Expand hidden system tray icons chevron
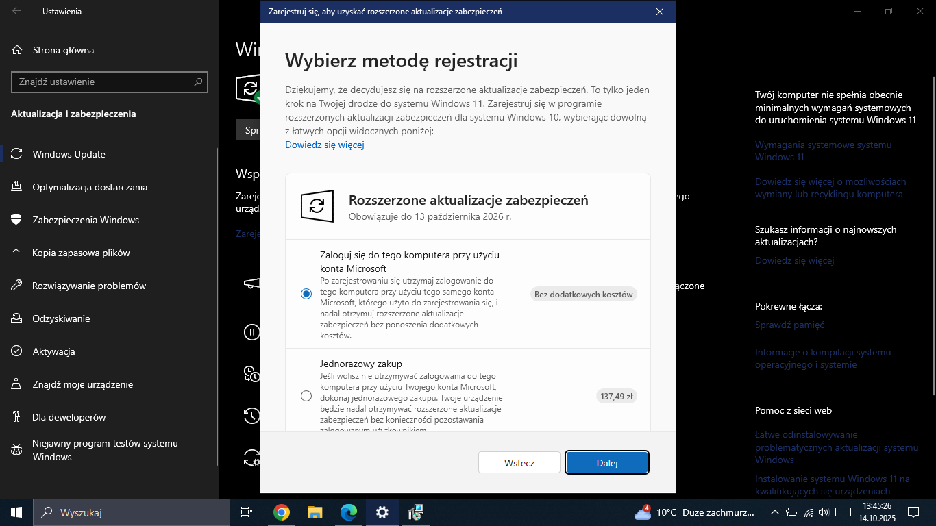 click(x=775, y=512)
